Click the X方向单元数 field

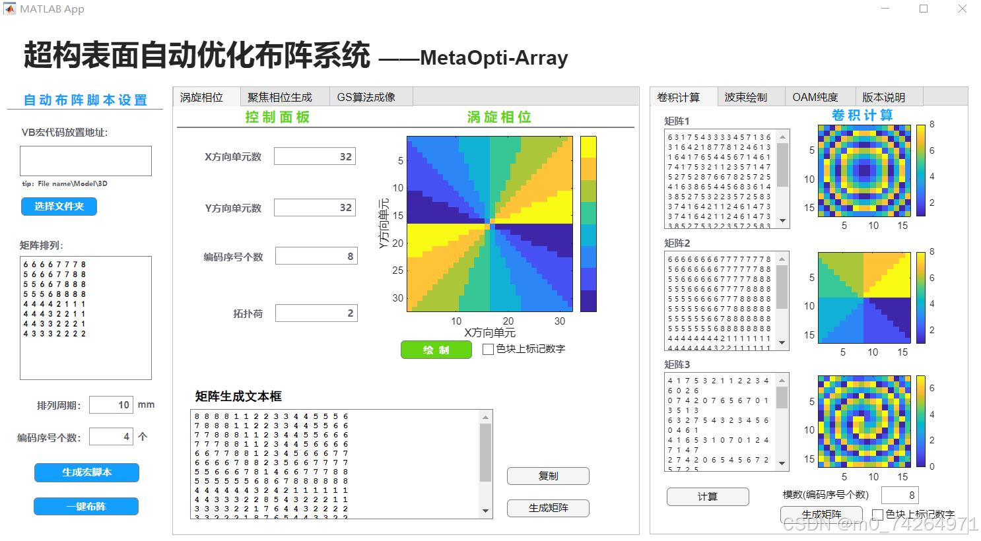[315, 156]
